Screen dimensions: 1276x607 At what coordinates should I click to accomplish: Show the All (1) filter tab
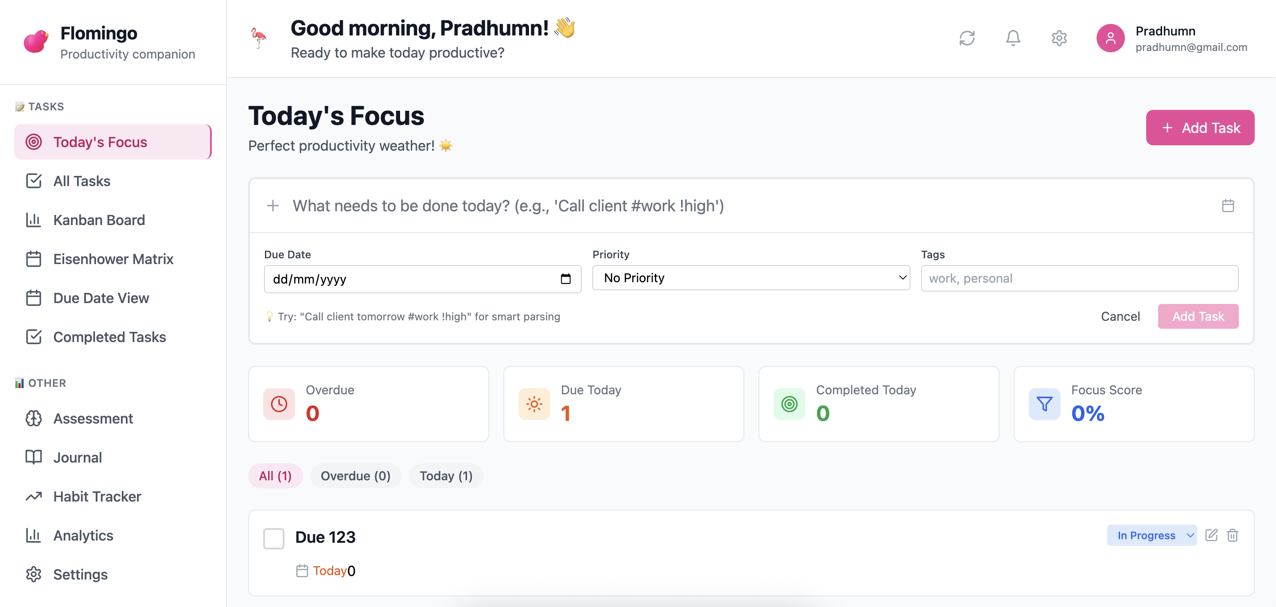pyautogui.click(x=275, y=476)
